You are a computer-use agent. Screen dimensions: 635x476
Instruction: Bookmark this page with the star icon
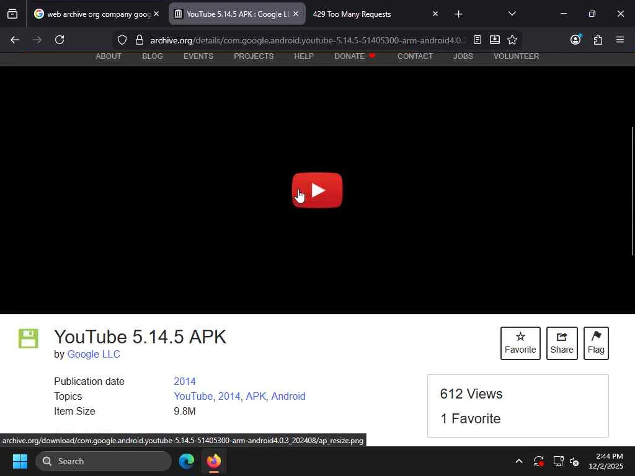[512, 40]
